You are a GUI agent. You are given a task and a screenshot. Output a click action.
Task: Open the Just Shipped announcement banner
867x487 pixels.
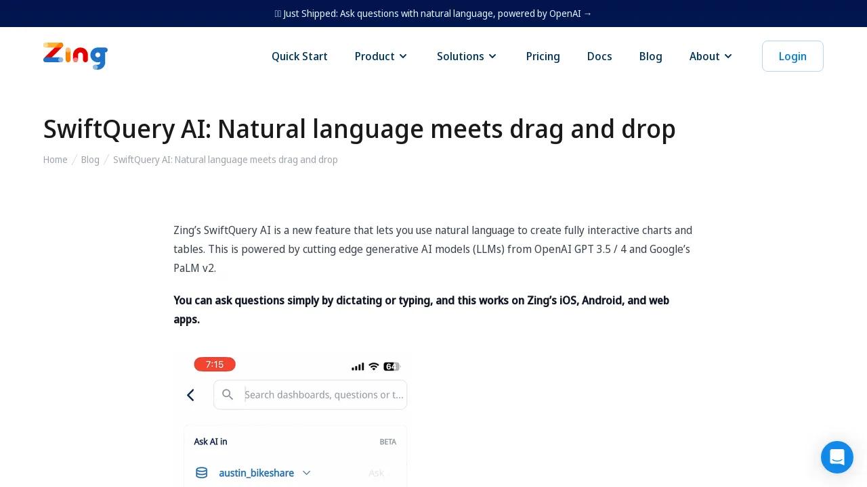pyautogui.click(x=433, y=14)
